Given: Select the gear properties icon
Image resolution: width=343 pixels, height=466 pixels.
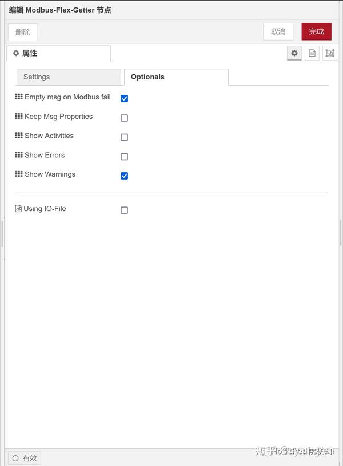Looking at the screenshot, I should (294, 53).
